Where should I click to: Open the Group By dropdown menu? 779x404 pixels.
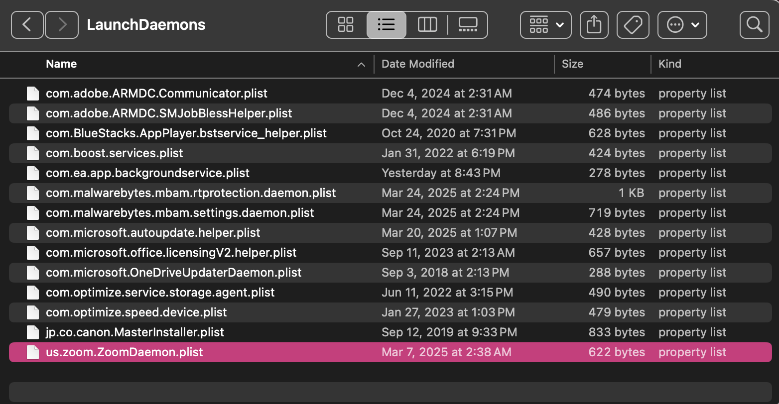tap(546, 24)
